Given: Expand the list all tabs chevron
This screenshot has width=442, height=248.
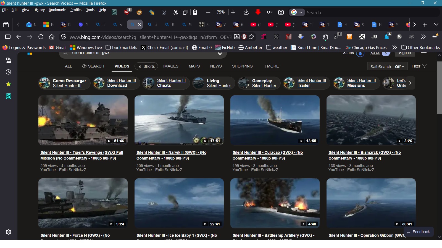Looking at the screenshot, I should point(436,25).
